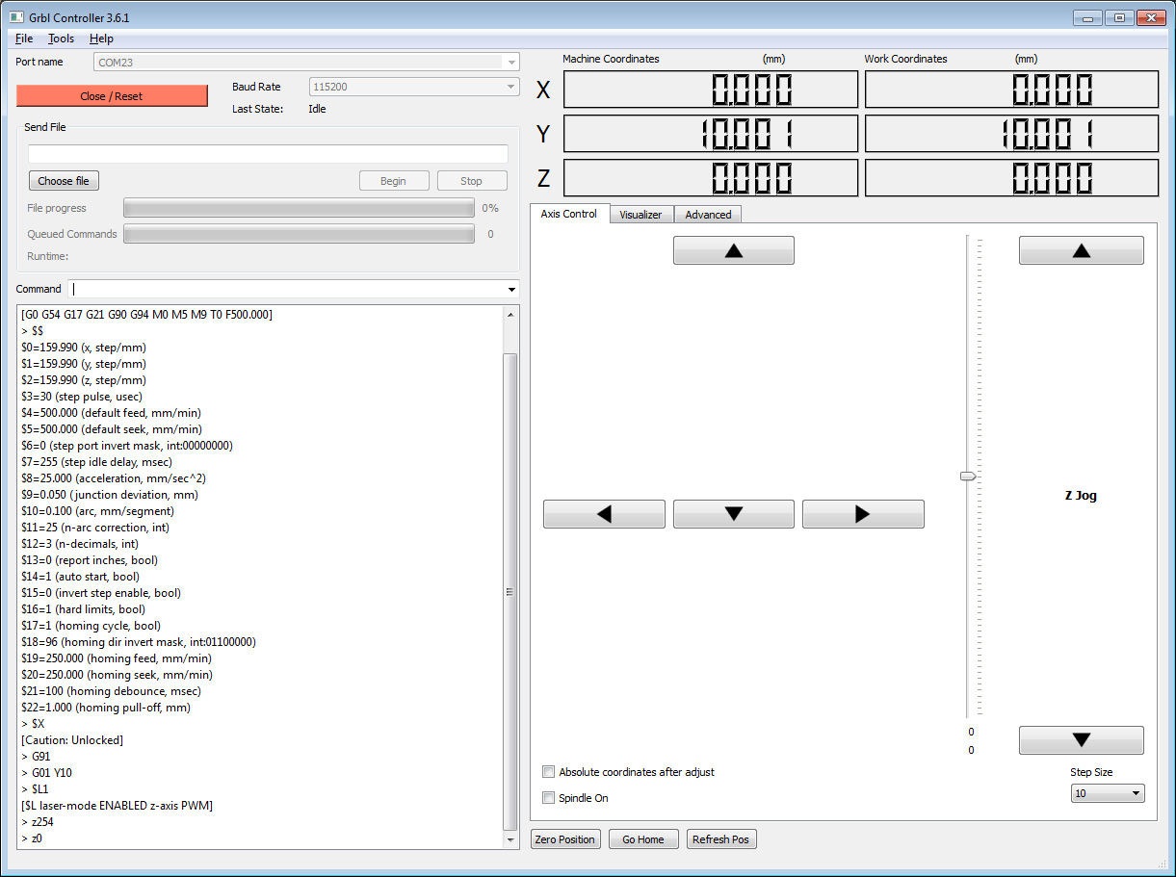Click the Work Coordinates Y display
The height and width of the screenshot is (877, 1176).
[x=1011, y=134]
